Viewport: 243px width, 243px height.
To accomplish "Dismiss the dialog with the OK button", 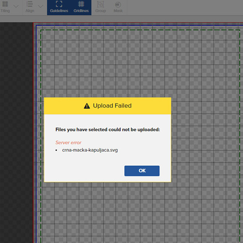I will pyautogui.click(x=142, y=171).
